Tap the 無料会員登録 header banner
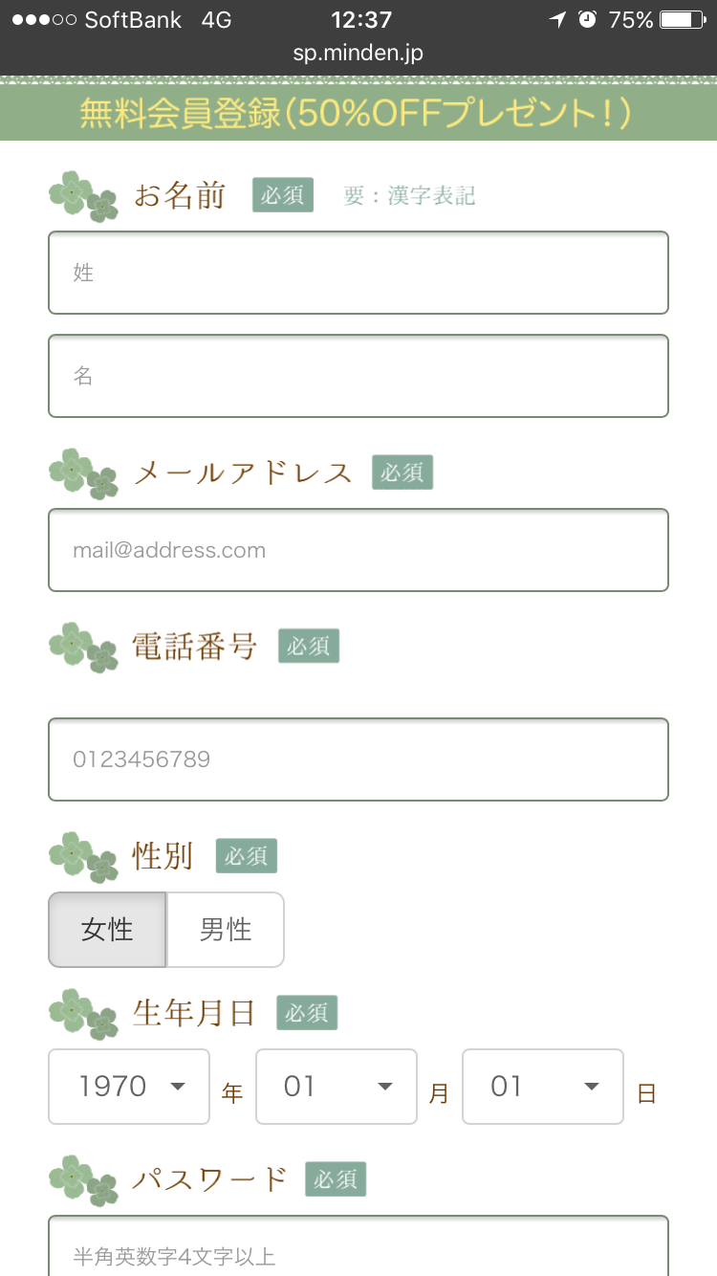Image resolution: width=717 pixels, height=1276 pixels. pyautogui.click(x=358, y=114)
